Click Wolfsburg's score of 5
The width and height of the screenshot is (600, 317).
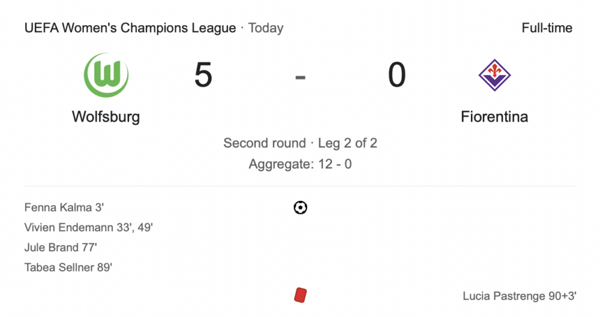pyautogui.click(x=203, y=76)
